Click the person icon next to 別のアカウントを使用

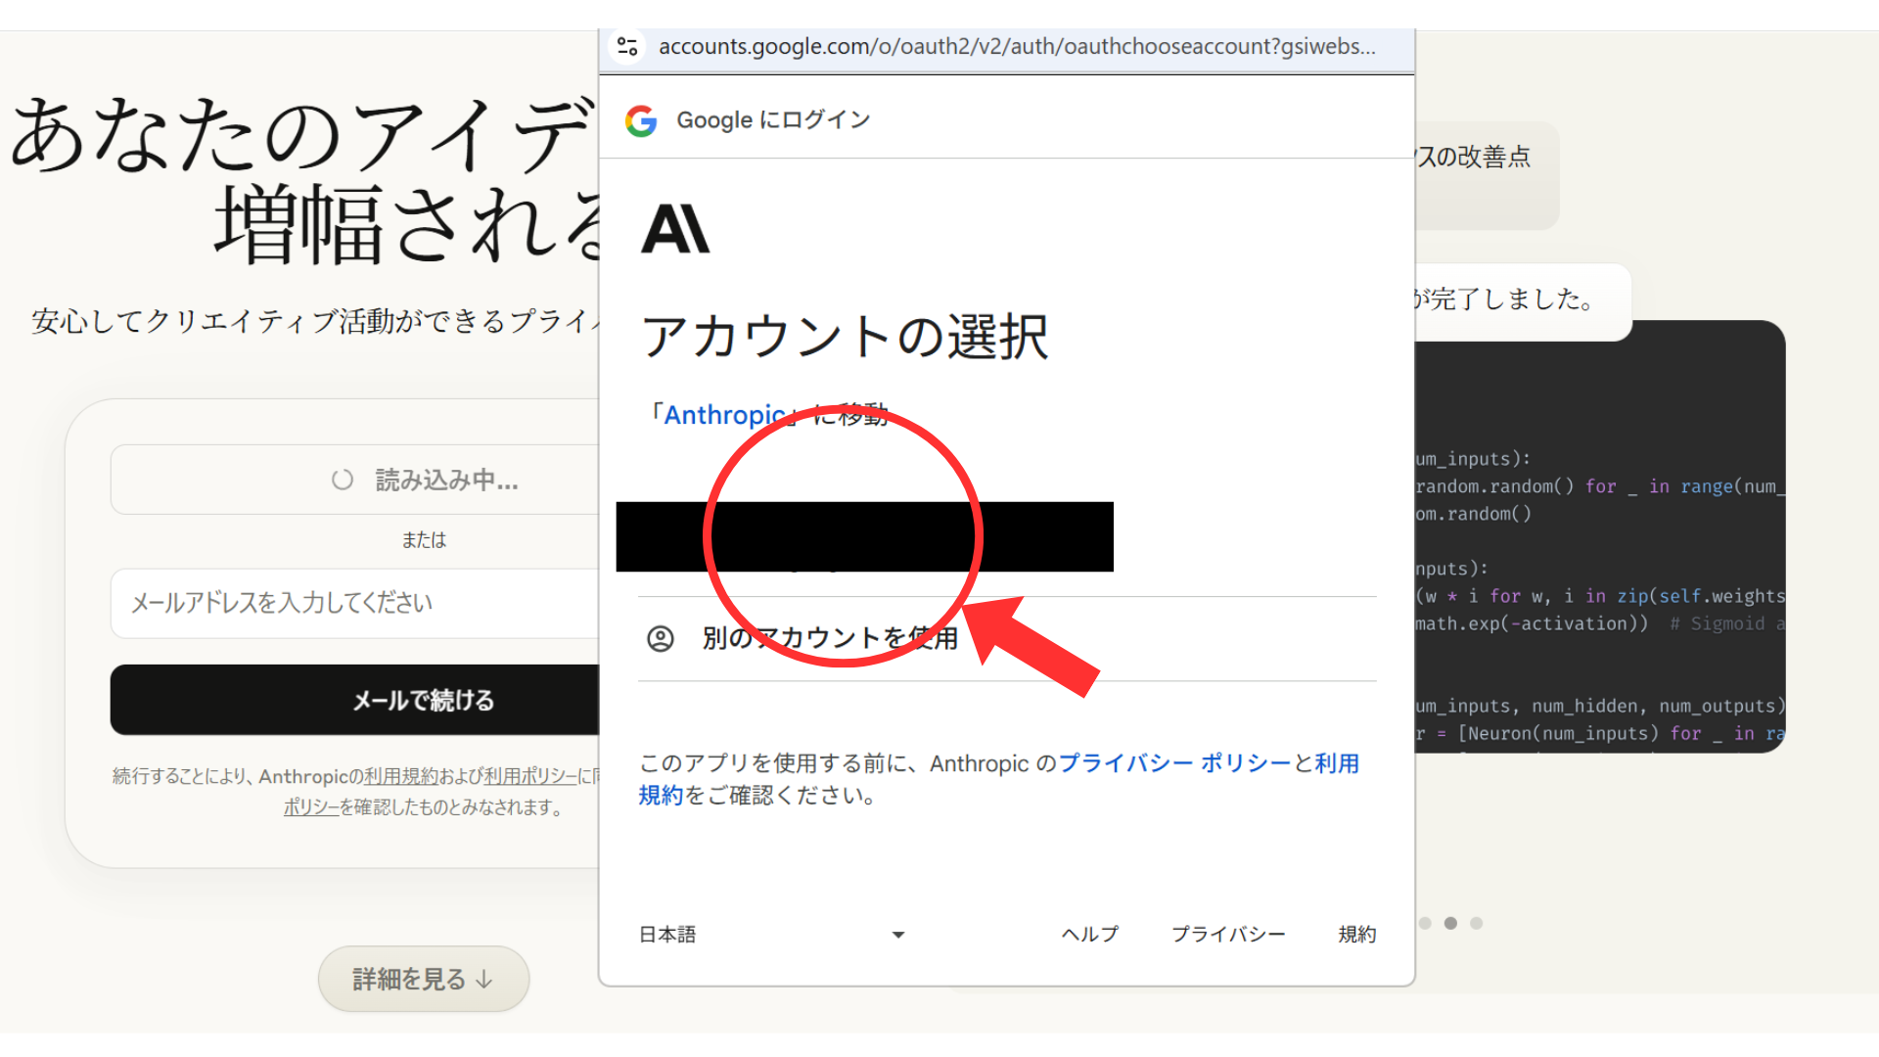point(661,639)
